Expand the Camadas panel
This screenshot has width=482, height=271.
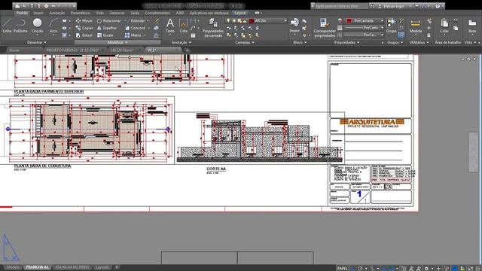[x=245, y=42]
